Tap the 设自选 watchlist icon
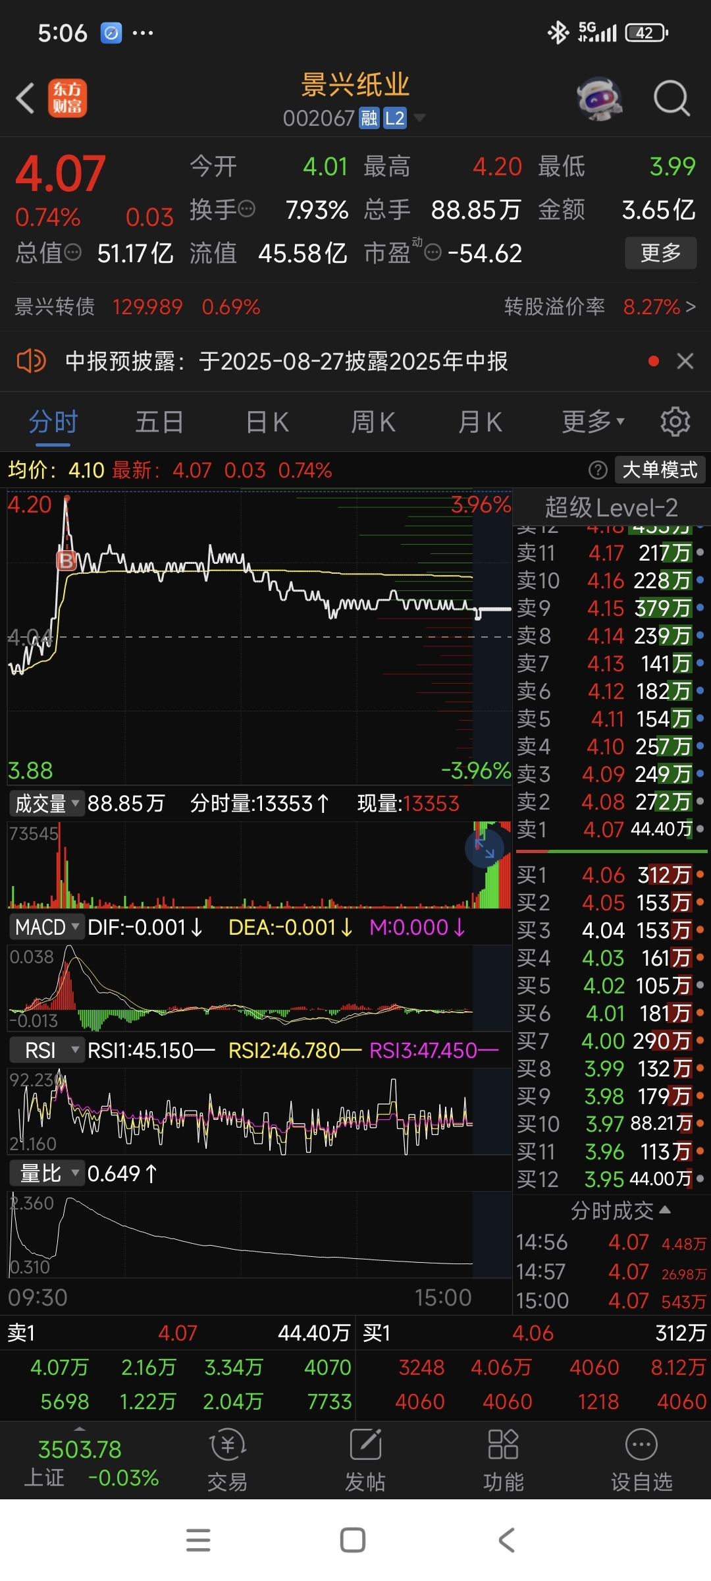711x1581 pixels. [642, 1460]
